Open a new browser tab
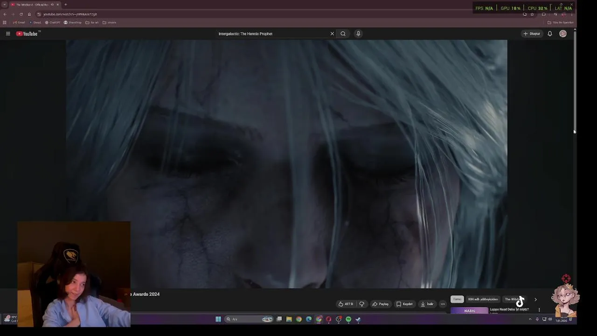This screenshot has width=597, height=336. pos(66,5)
